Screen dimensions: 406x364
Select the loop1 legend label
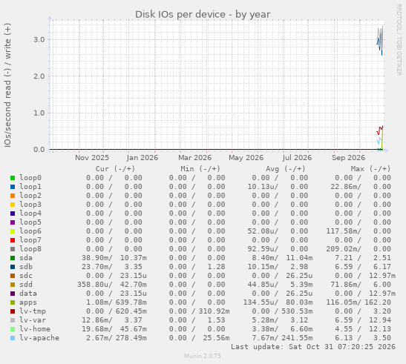[x=30, y=187]
